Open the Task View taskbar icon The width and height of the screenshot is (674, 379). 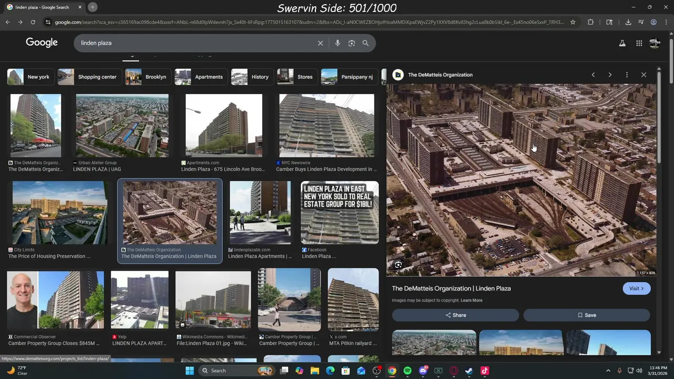284,371
